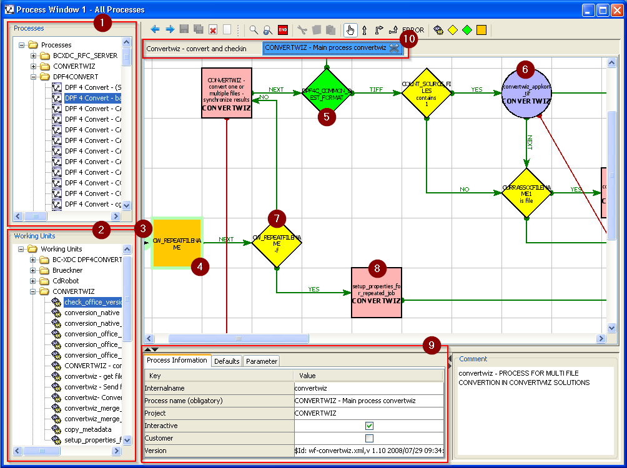Click the red END toolbar icon

282,29
